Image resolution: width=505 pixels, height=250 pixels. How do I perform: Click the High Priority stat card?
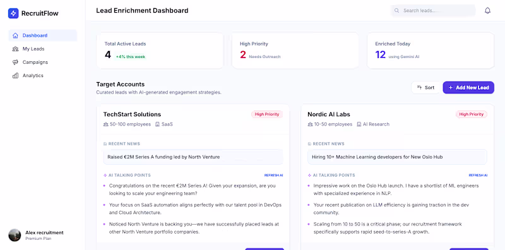pos(295,51)
